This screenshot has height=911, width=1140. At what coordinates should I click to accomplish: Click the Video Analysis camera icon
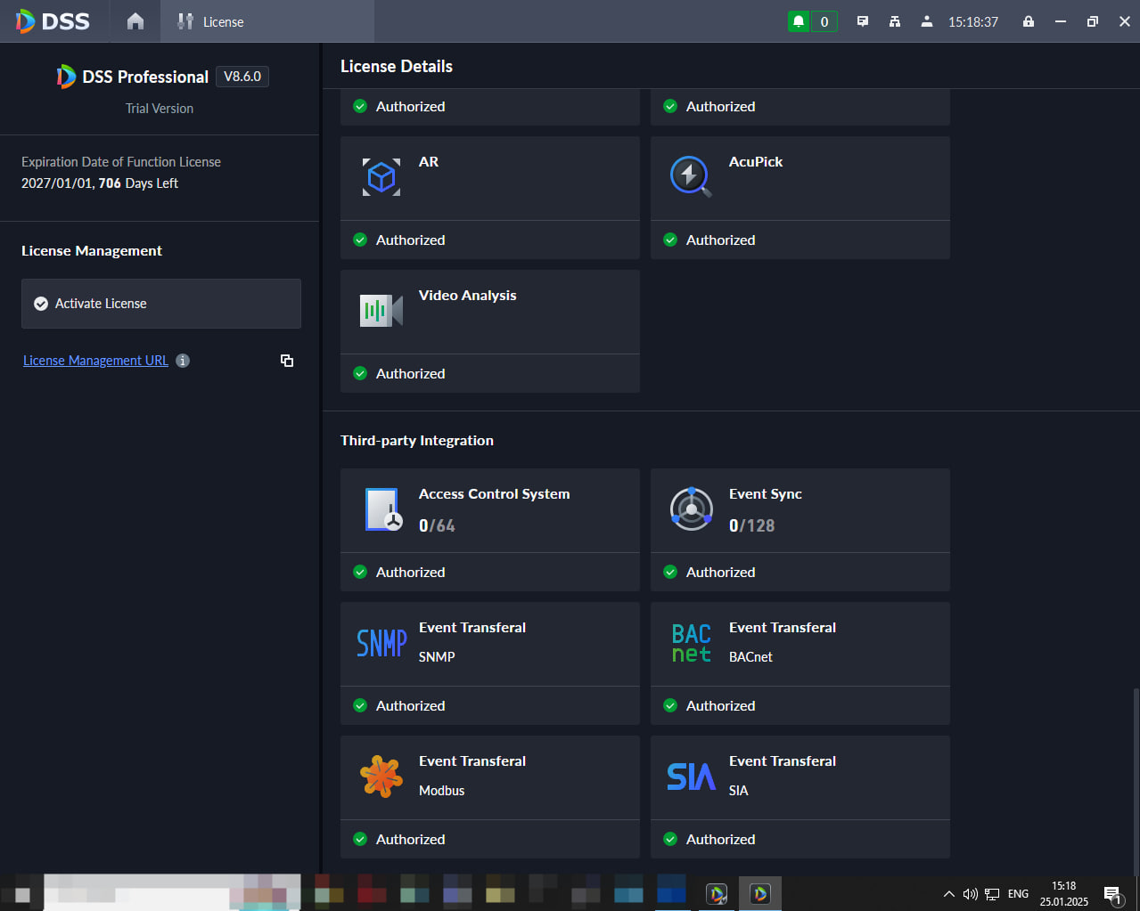click(x=381, y=310)
